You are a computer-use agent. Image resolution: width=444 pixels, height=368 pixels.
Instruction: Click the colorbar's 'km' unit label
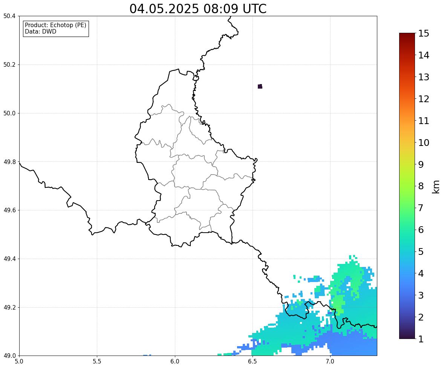[x=436, y=187]
